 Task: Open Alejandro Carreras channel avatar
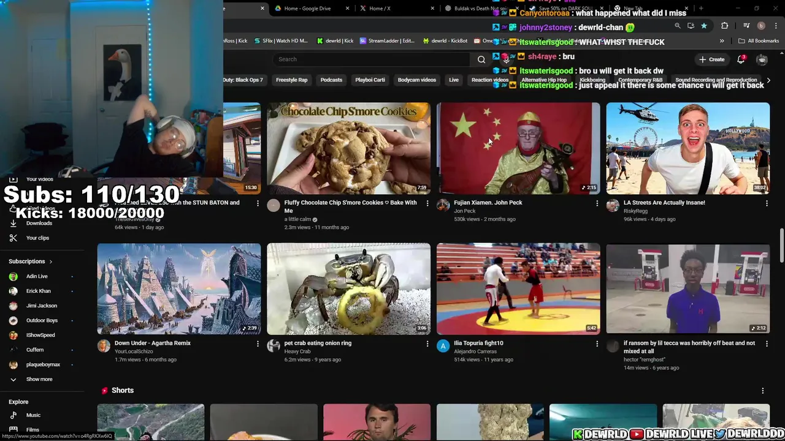[x=443, y=346]
